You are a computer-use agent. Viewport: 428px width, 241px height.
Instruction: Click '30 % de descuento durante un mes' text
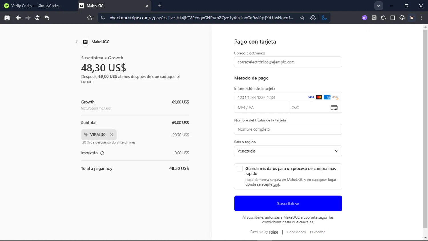pyautogui.click(x=109, y=142)
